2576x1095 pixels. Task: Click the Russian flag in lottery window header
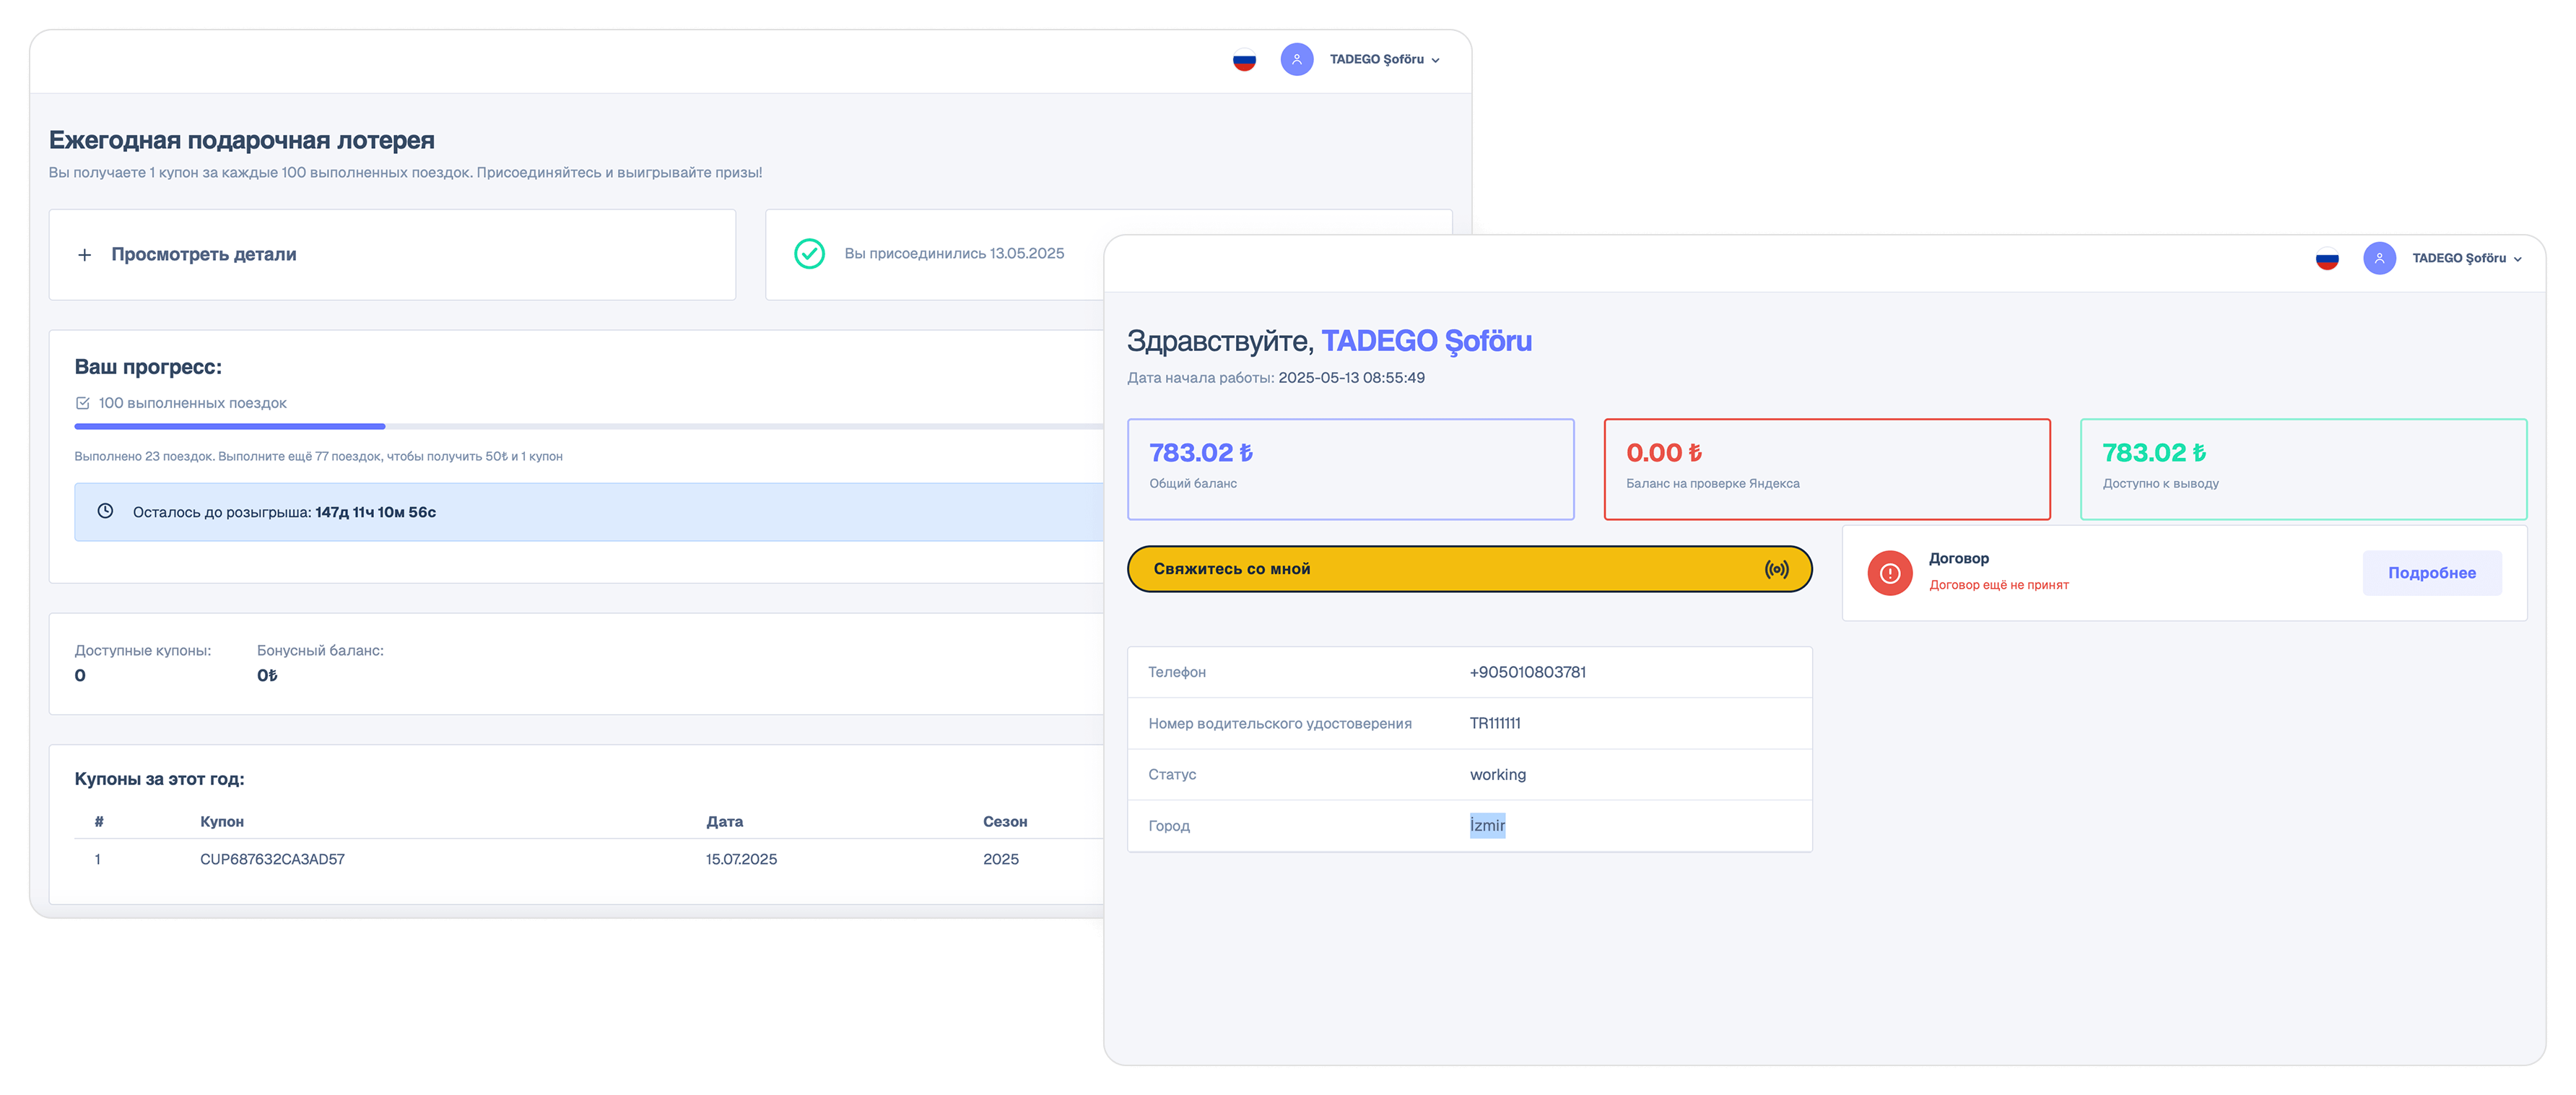(1244, 60)
